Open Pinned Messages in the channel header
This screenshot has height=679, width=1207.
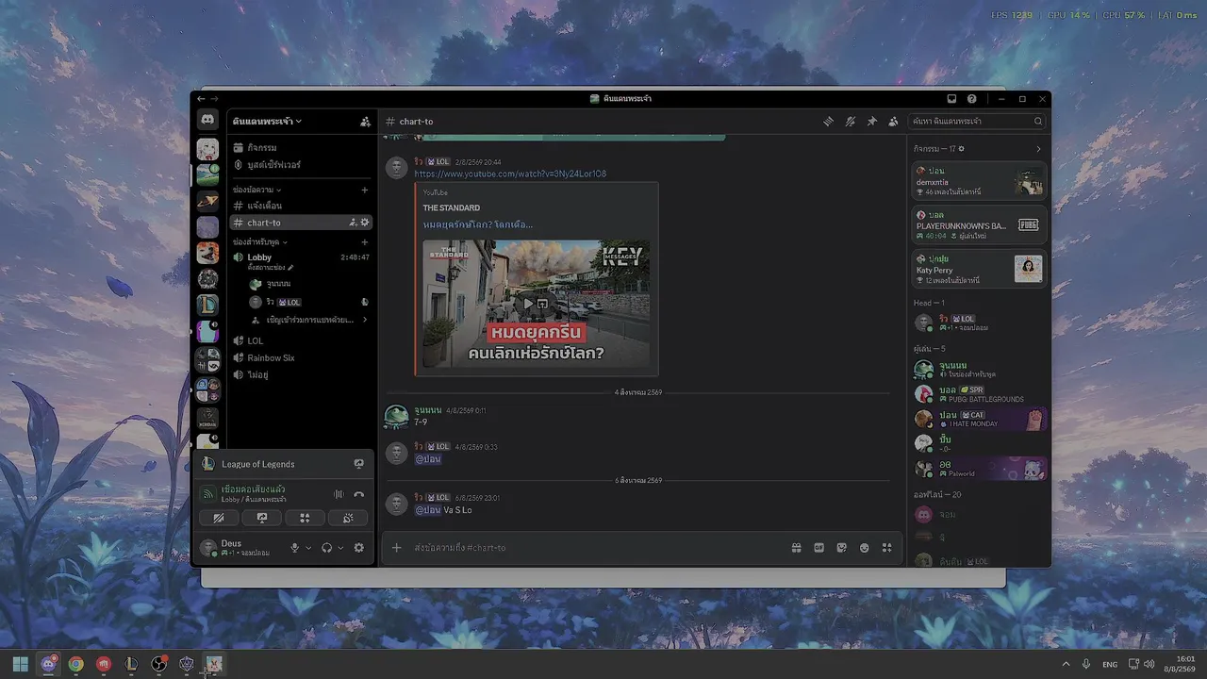point(871,122)
